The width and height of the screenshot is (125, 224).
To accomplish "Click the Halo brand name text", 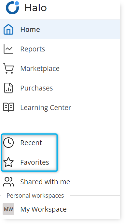I will (x=35, y=8).
